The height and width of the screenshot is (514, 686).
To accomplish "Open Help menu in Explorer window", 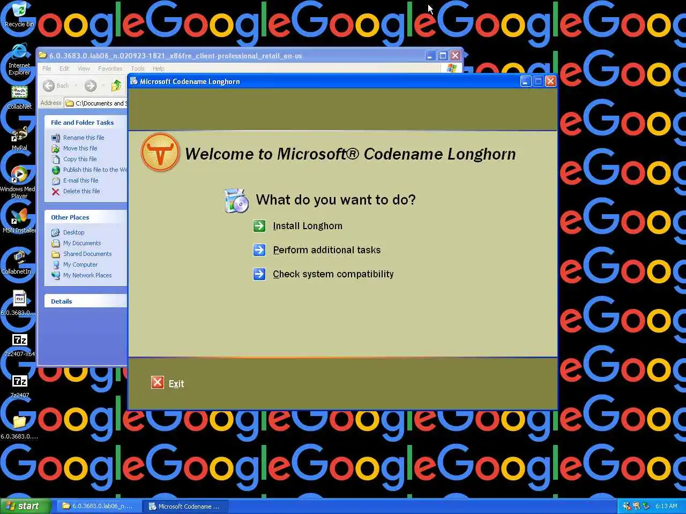I will pos(158,69).
